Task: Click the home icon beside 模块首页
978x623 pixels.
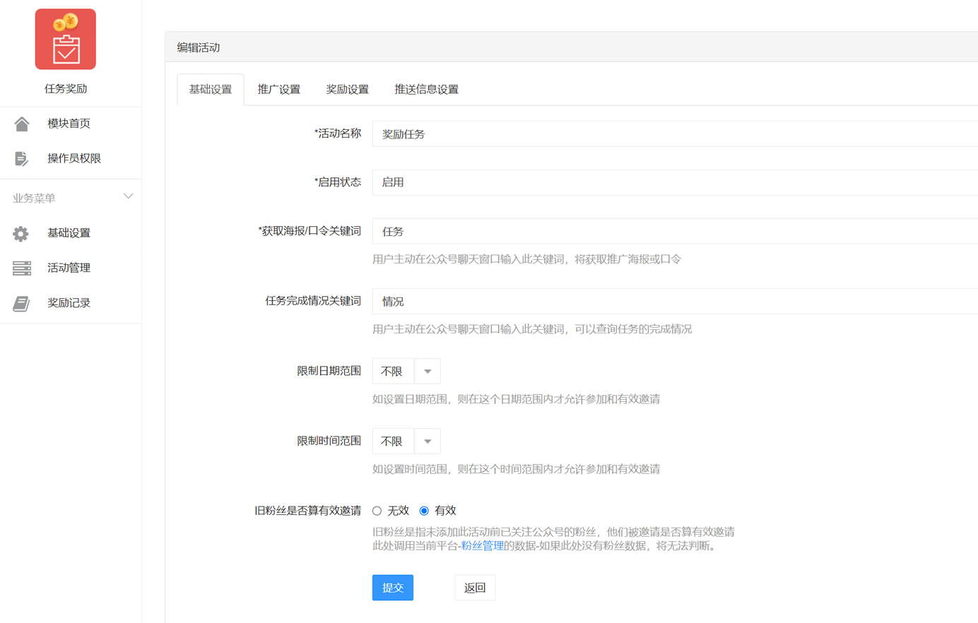Action: 22,124
